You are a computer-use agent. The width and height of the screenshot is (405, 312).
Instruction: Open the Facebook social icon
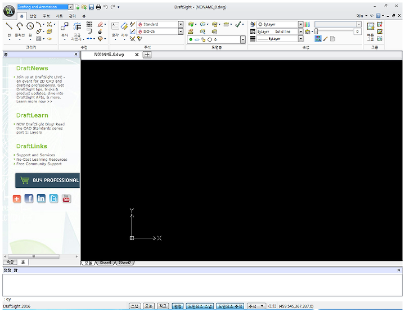pos(29,198)
